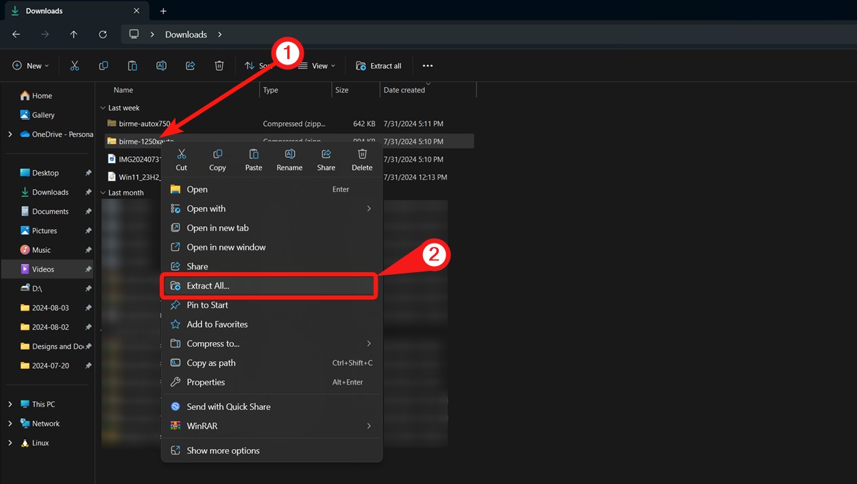Click Downloads in the address bar breadcrumb
The height and width of the screenshot is (484, 857).
(x=185, y=34)
